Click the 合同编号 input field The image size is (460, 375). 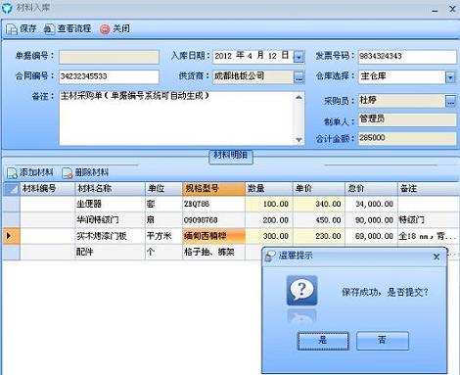[109, 76]
